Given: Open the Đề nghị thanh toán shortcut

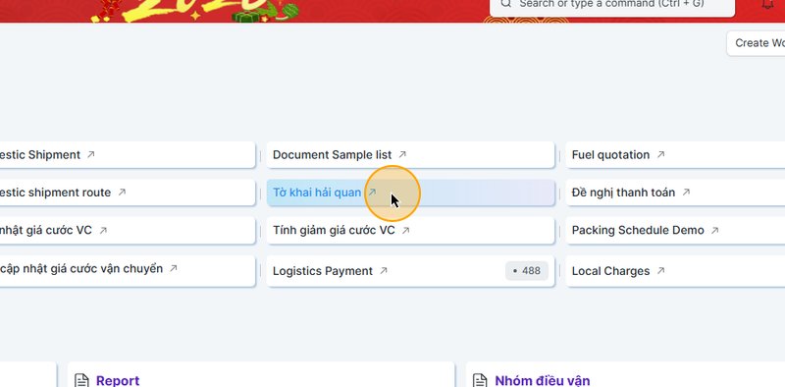Looking at the screenshot, I should tap(675, 193).
